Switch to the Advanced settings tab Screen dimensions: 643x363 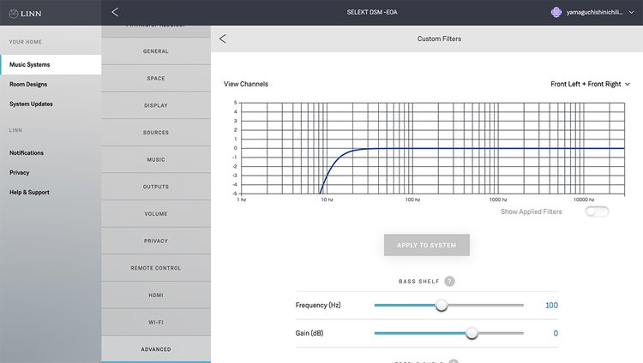point(156,349)
